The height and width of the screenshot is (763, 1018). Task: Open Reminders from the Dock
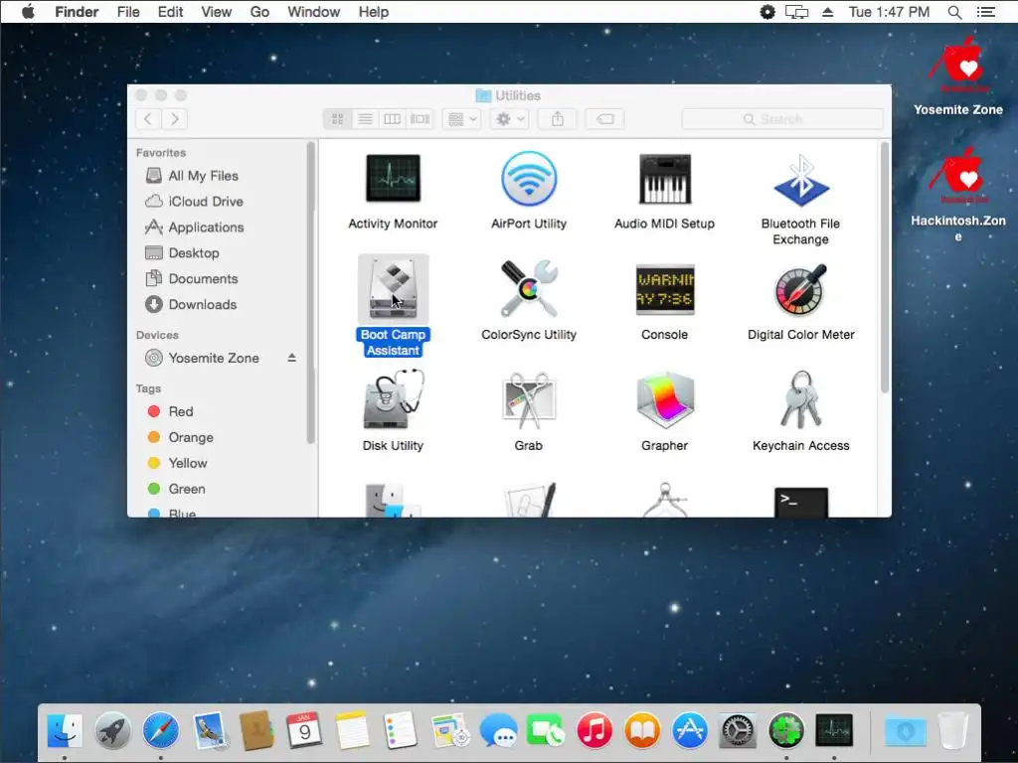pos(400,730)
